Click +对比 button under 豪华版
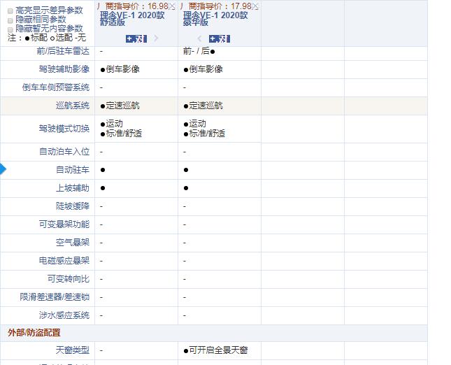The image size is (451, 365). tap(220, 38)
